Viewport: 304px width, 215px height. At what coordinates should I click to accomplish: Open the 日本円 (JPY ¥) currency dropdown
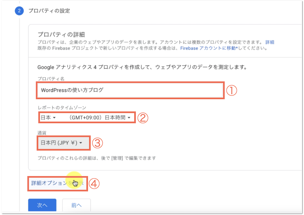tap(61, 143)
